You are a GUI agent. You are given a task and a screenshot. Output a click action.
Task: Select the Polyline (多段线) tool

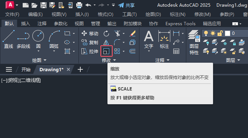click(23, 39)
